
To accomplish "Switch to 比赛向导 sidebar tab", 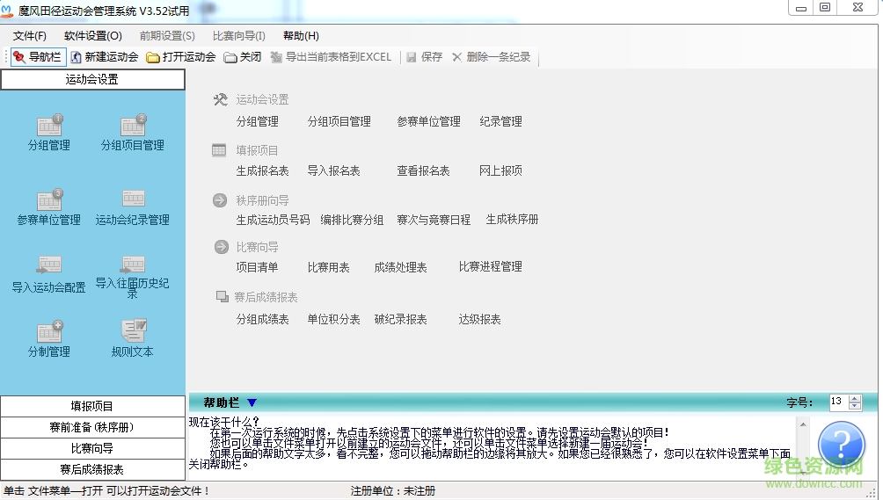I will point(92,448).
